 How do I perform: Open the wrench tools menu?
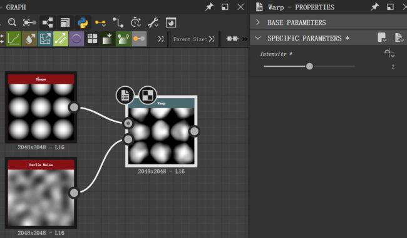click(x=153, y=22)
